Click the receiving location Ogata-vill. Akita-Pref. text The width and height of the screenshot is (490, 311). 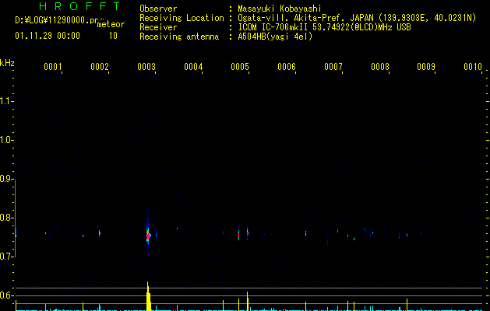coord(357,18)
